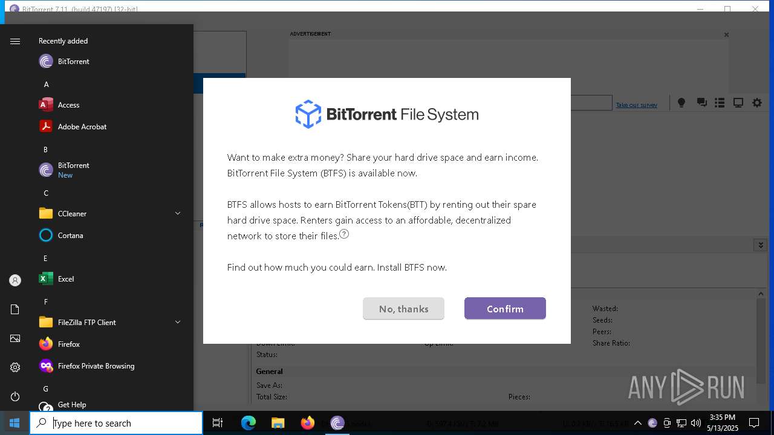Close the advertisement banner
774x435 pixels.
pos(726,34)
